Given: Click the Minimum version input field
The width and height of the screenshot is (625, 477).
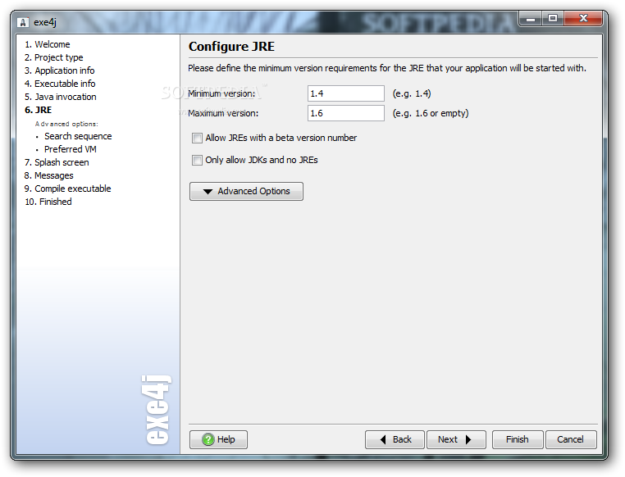Looking at the screenshot, I should point(346,93).
